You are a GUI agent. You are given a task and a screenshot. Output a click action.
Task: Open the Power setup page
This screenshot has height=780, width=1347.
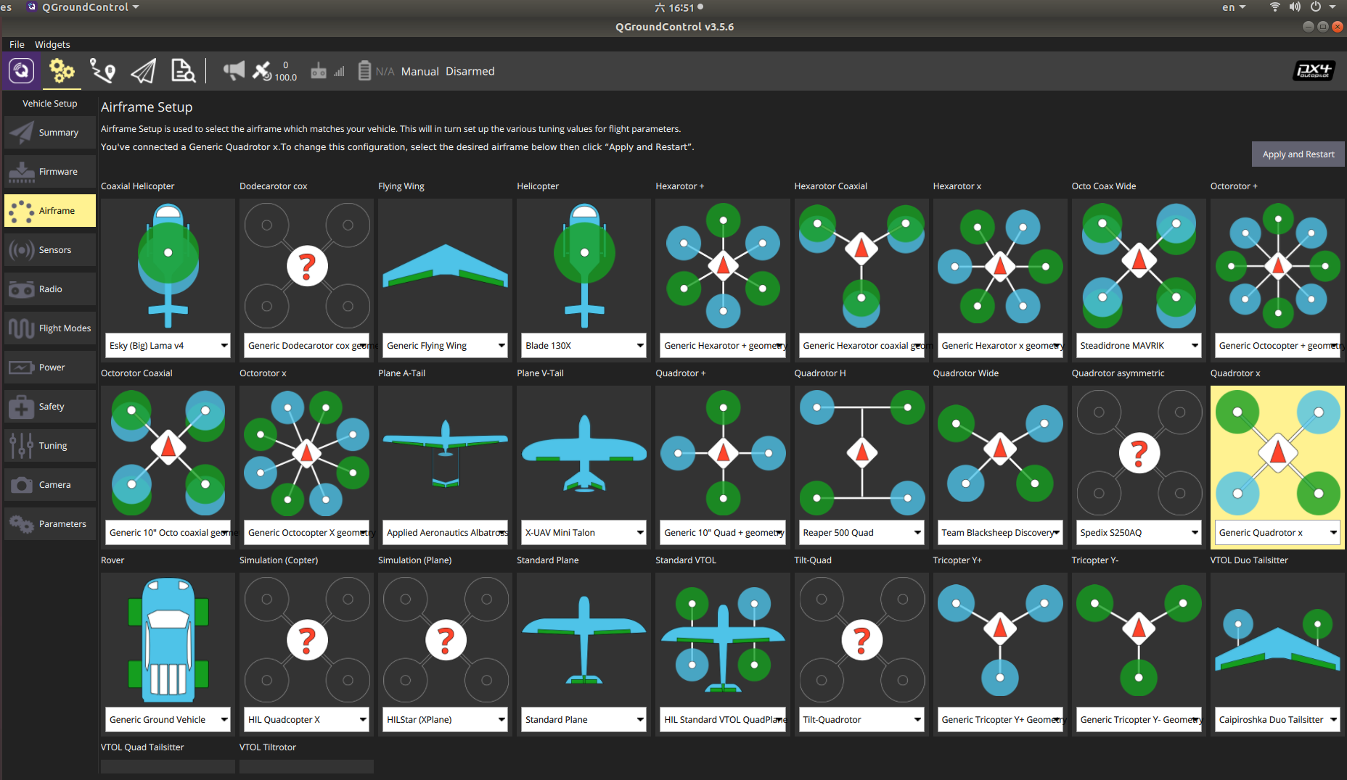click(x=50, y=368)
